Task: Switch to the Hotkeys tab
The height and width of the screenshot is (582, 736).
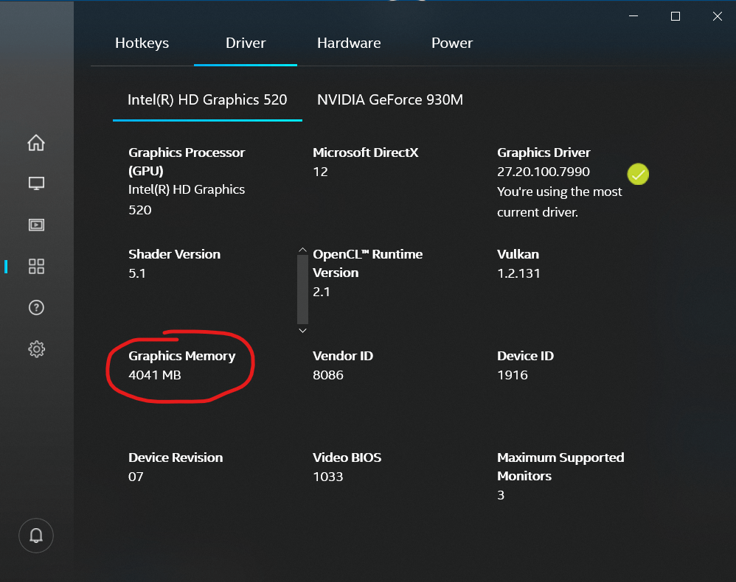Action: [x=142, y=43]
